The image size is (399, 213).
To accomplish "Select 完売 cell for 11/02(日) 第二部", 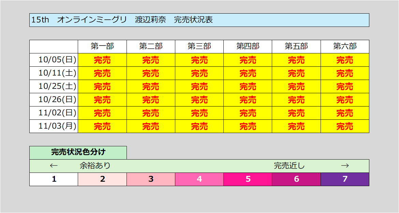I will click(x=151, y=113).
